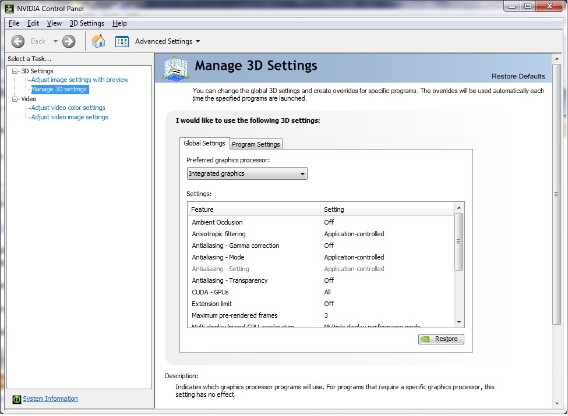Screen dimensions: 568x416
Task: Click settings list scroll down arrow
Action: pyautogui.click(x=459, y=322)
